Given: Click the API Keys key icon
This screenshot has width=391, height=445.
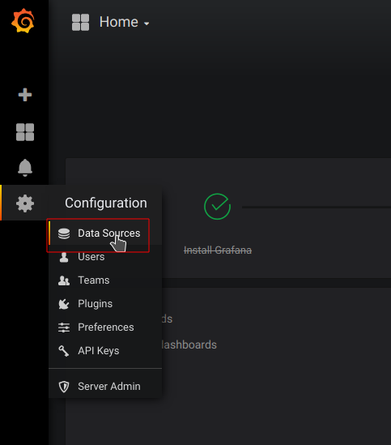Looking at the screenshot, I should coord(64,351).
